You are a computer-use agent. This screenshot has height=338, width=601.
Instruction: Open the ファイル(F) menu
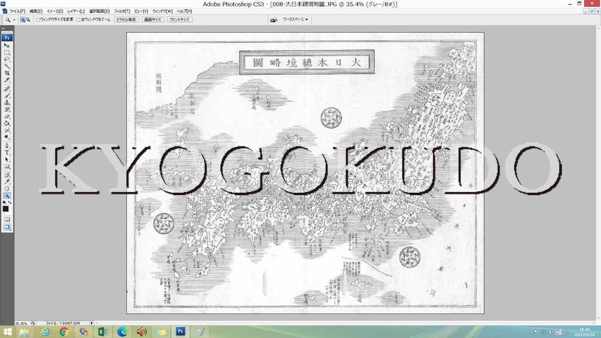[17, 11]
